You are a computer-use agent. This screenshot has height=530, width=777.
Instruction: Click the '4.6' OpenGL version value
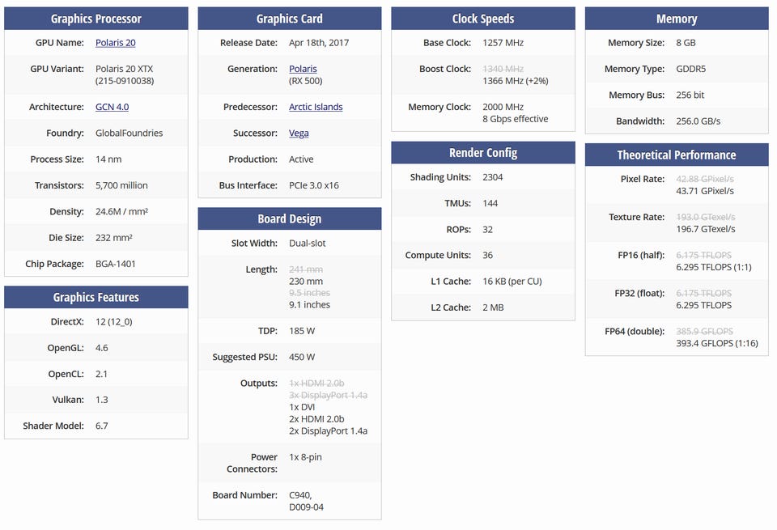pos(102,348)
